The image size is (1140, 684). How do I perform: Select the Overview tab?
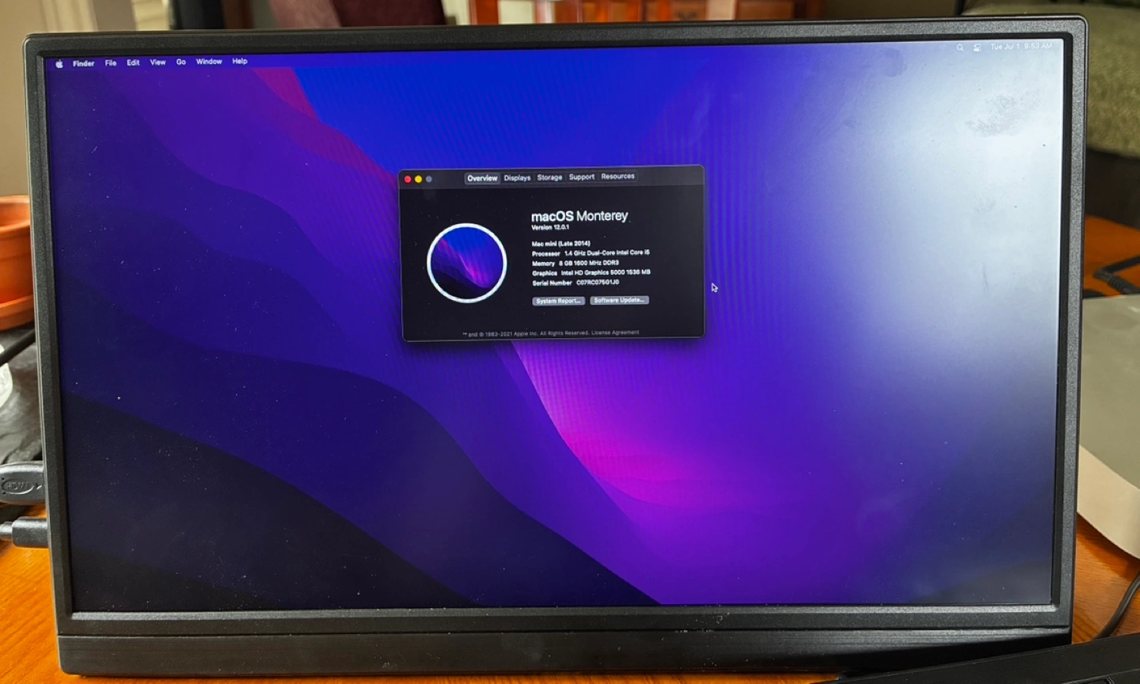click(482, 178)
